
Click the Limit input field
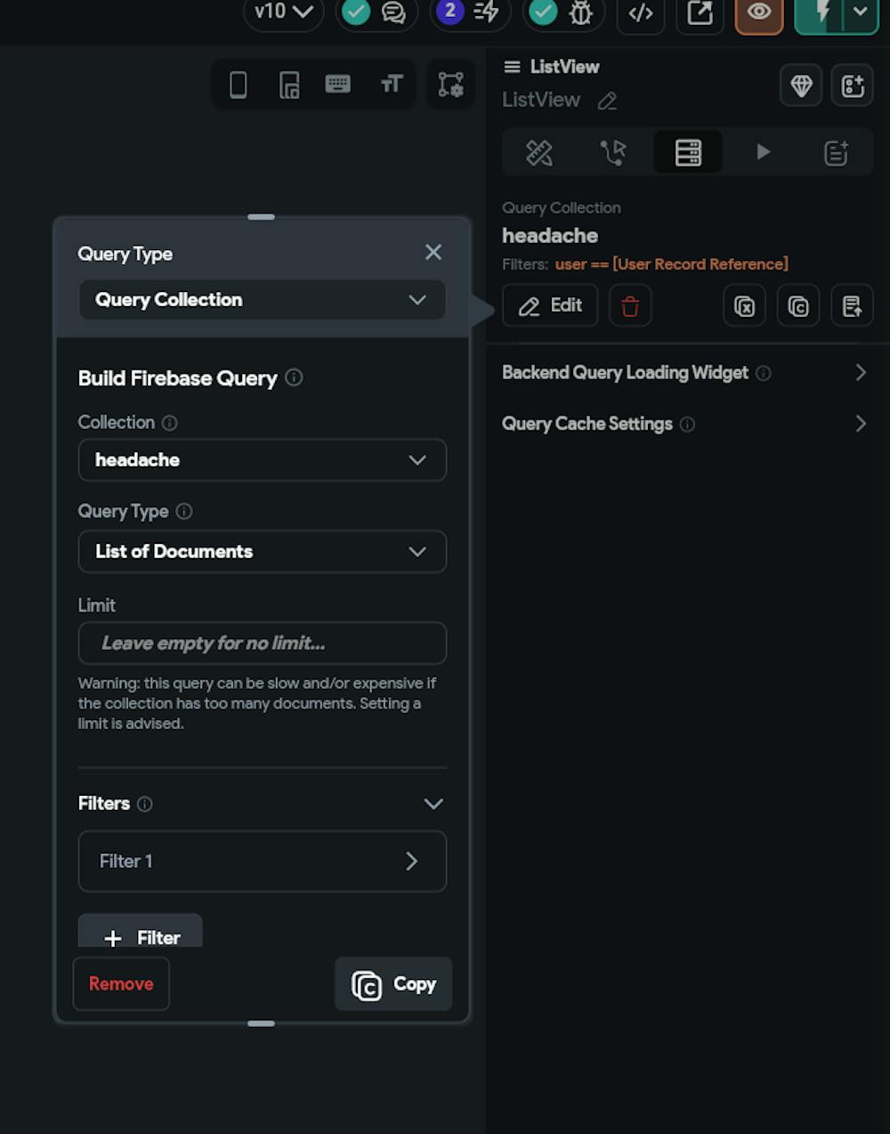click(x=262, y=644)
